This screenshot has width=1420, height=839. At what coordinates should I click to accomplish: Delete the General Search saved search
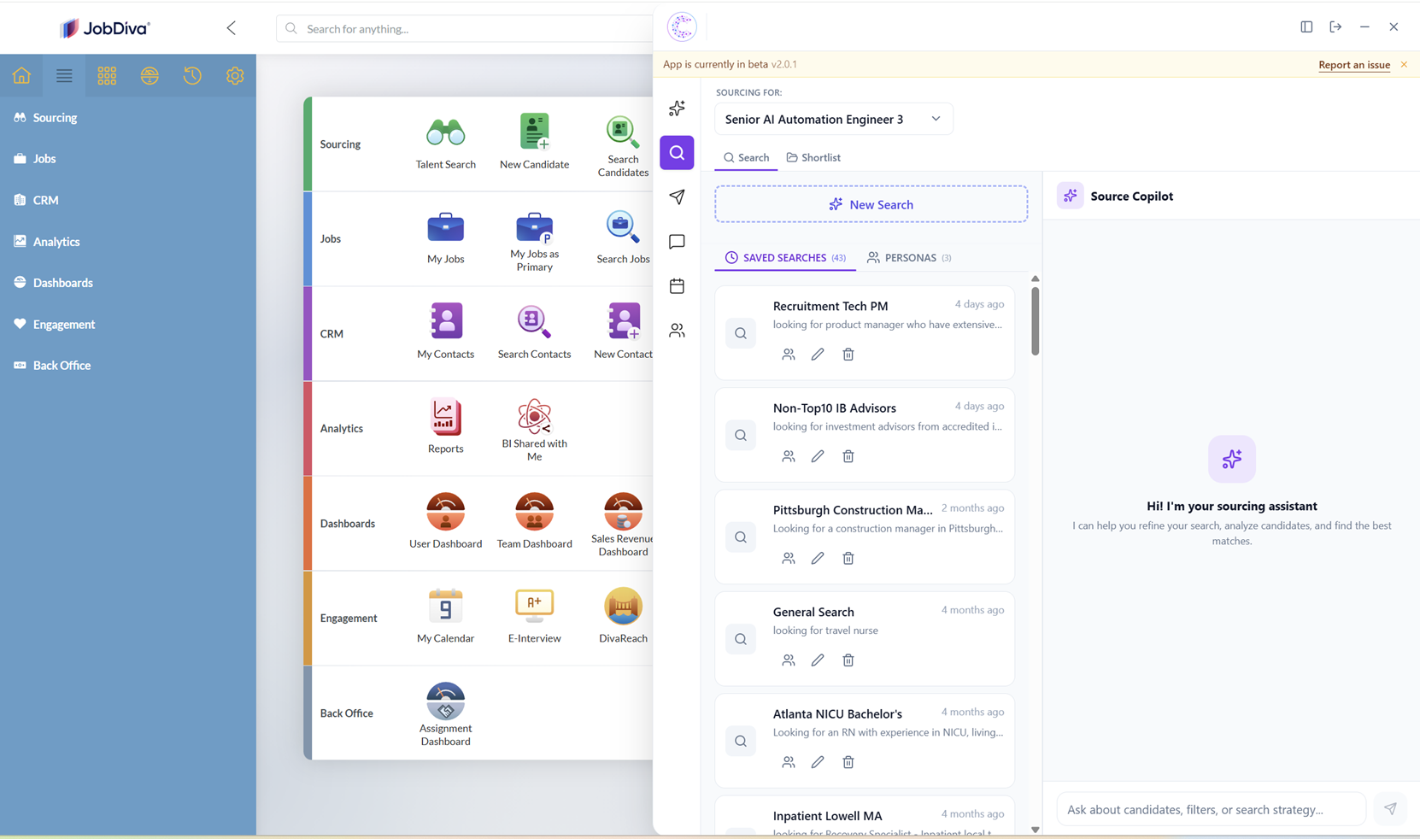848,660
